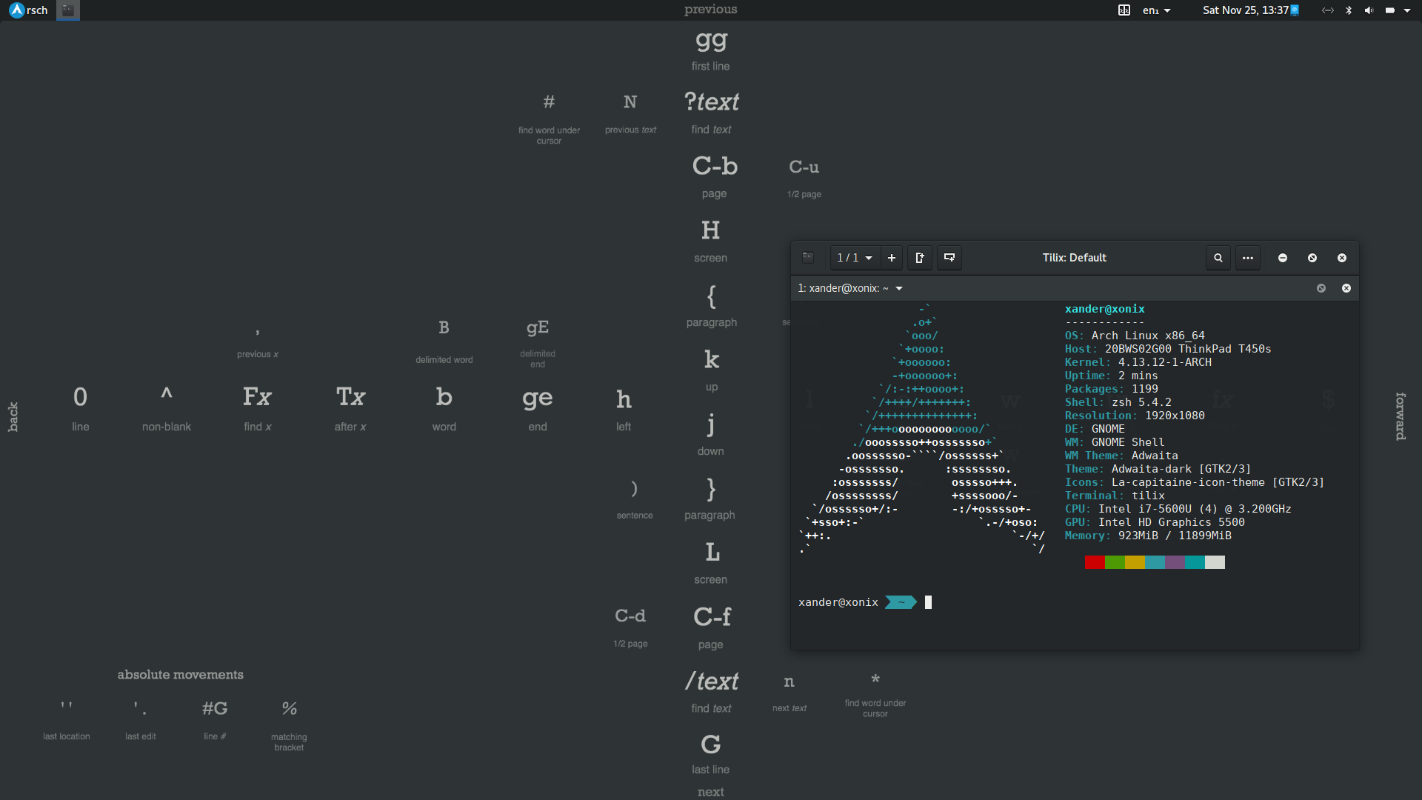Screen dimensions: 1422x800
Task: Open the Tilix find search icon
Action: coord(1218,258)
